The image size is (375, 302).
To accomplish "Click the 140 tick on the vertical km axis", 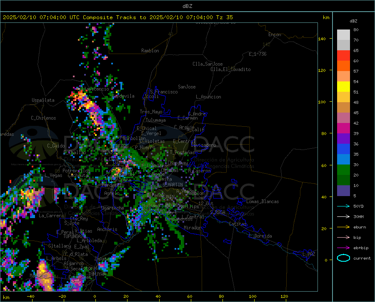I will [x=322, y=39].
